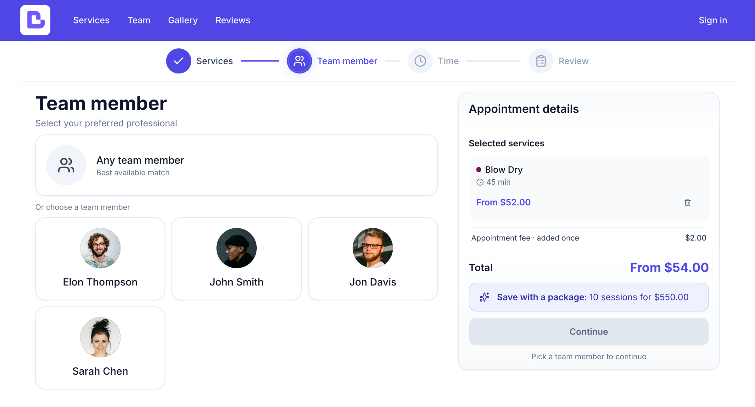This screenshot has width=755, height=407.
Task: Click the Any team member group icon
Action: pos(66,165)
